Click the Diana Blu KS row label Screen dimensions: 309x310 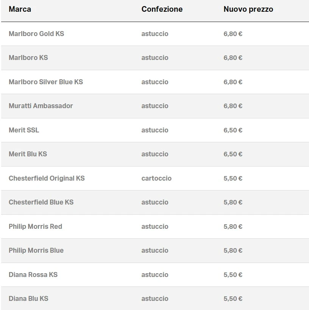(x=28, y=299)
